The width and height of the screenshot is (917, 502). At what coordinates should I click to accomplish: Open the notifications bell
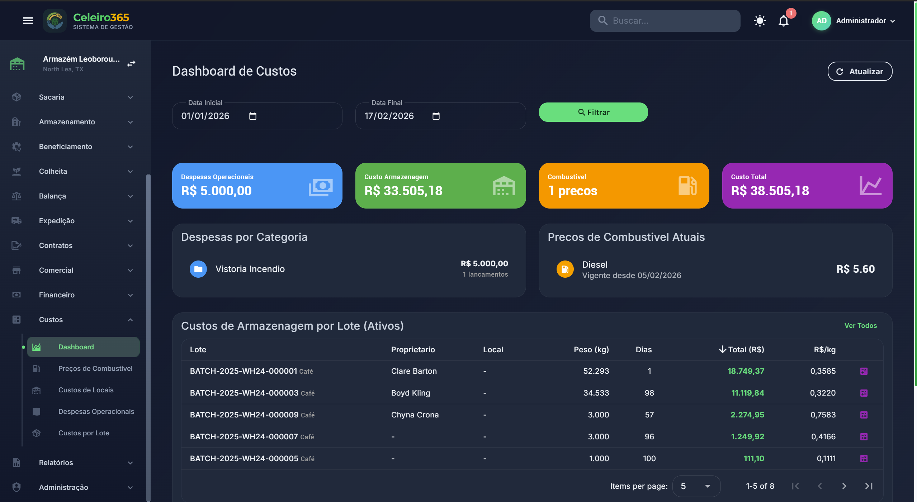pos(784,21)
